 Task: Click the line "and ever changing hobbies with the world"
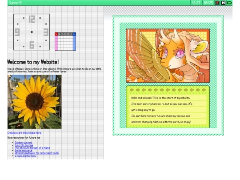pos(161,122)
